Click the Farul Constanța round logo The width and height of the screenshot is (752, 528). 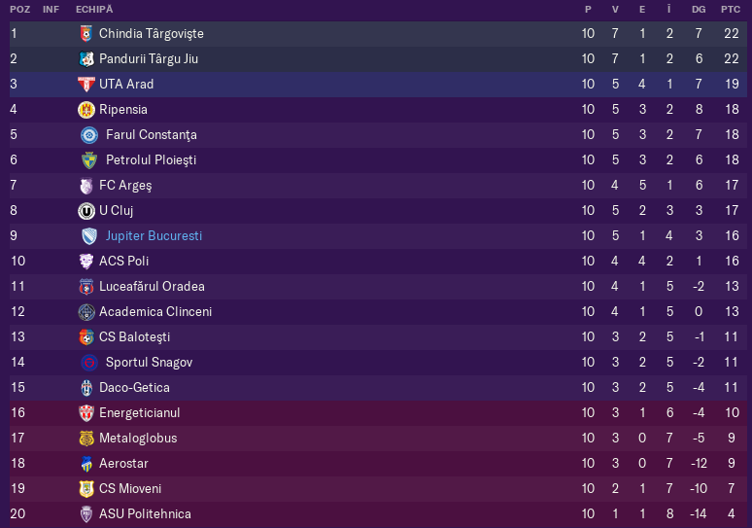(x=89, y=135)
